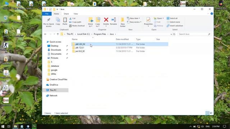230x129 pixels.
Task: Sort by the Name column header
Action: tap(74, 39)
